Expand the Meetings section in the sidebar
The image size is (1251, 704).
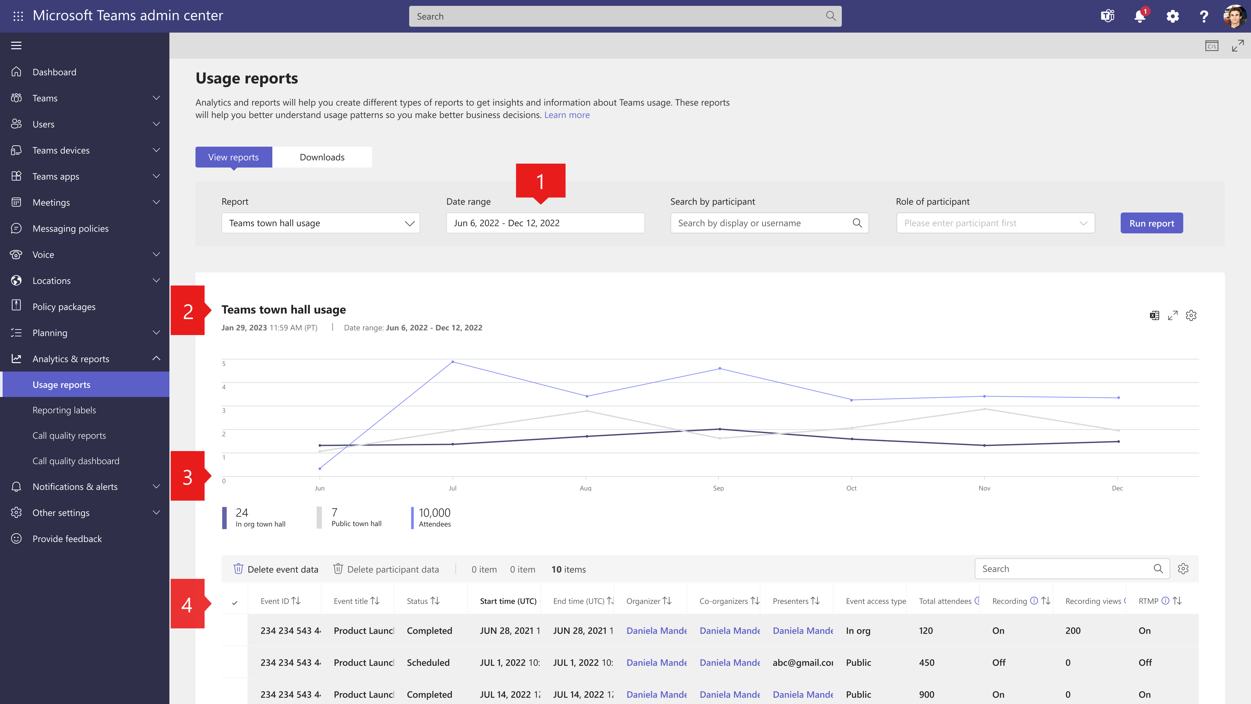(155, 202)
